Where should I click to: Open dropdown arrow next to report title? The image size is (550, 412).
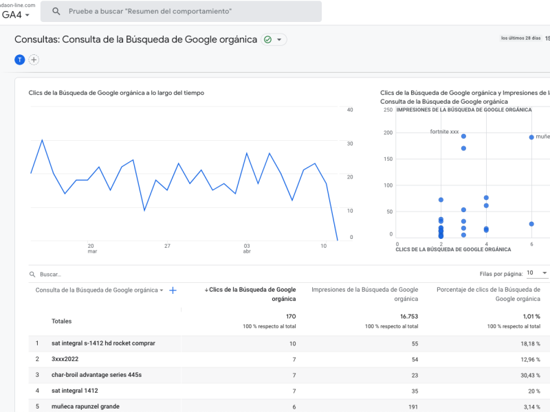pyautogui.click(x=279, y=40)
